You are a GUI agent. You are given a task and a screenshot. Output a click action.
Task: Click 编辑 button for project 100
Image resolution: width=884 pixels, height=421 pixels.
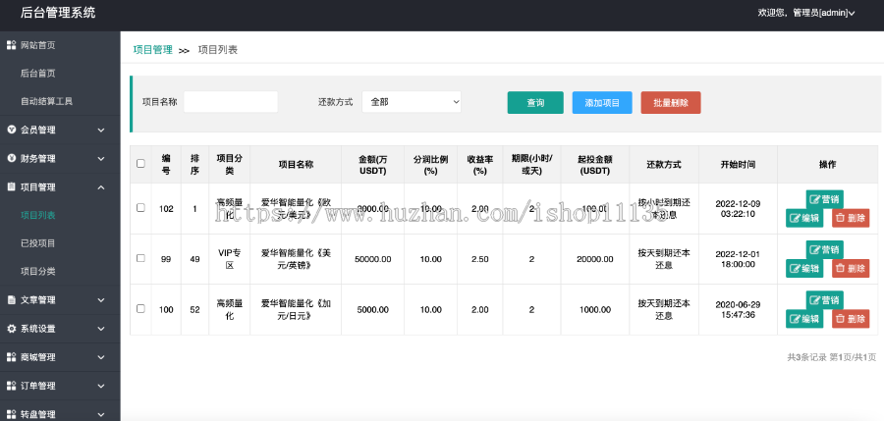804,318
